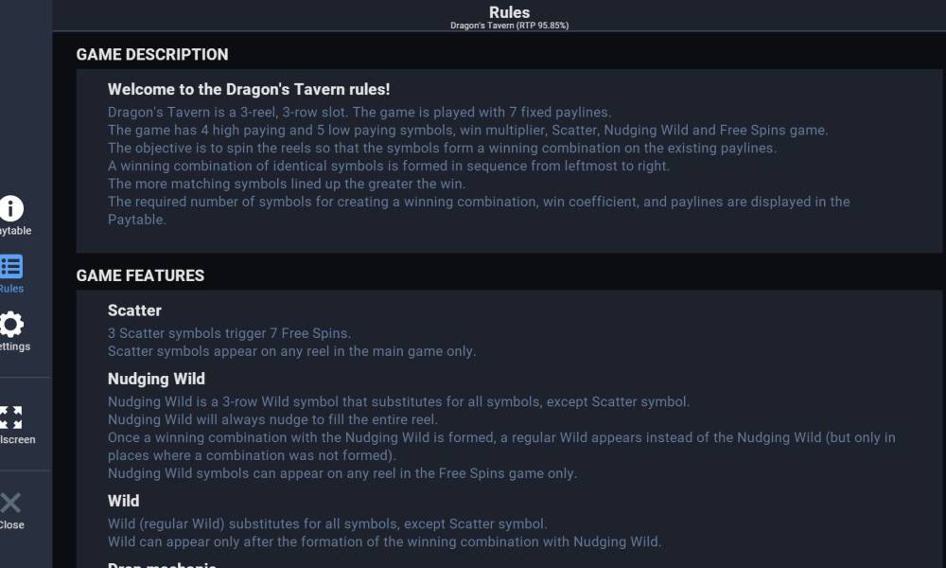Open the Settings gear icon
Image resolution: width=946 pixels, height=568 pixels.
11,325
